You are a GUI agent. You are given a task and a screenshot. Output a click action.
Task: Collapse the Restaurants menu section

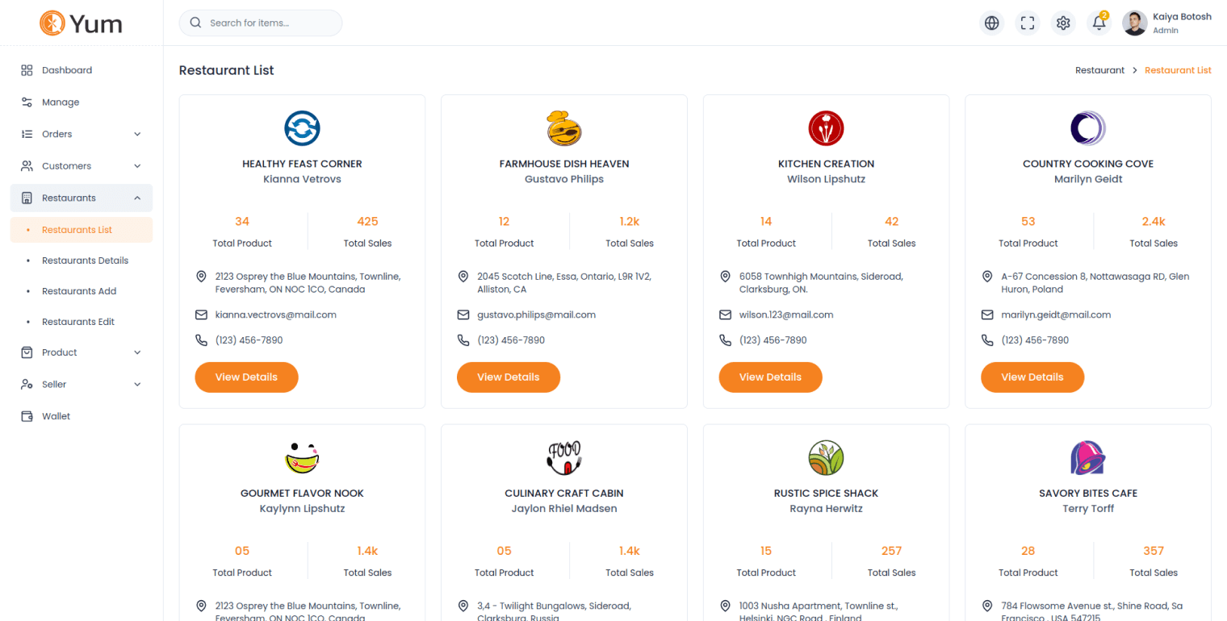click(137, 198)
